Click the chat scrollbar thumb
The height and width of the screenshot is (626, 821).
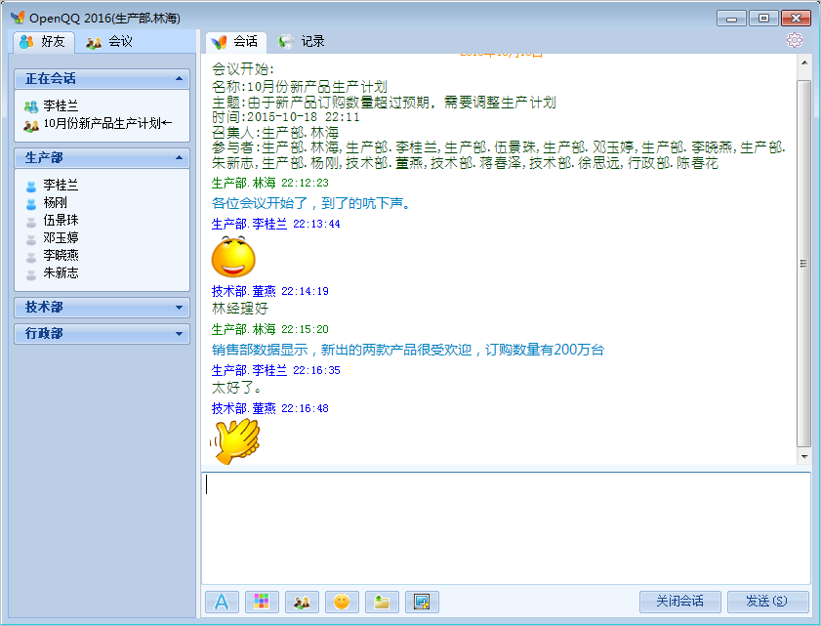(x=803, y=264)
